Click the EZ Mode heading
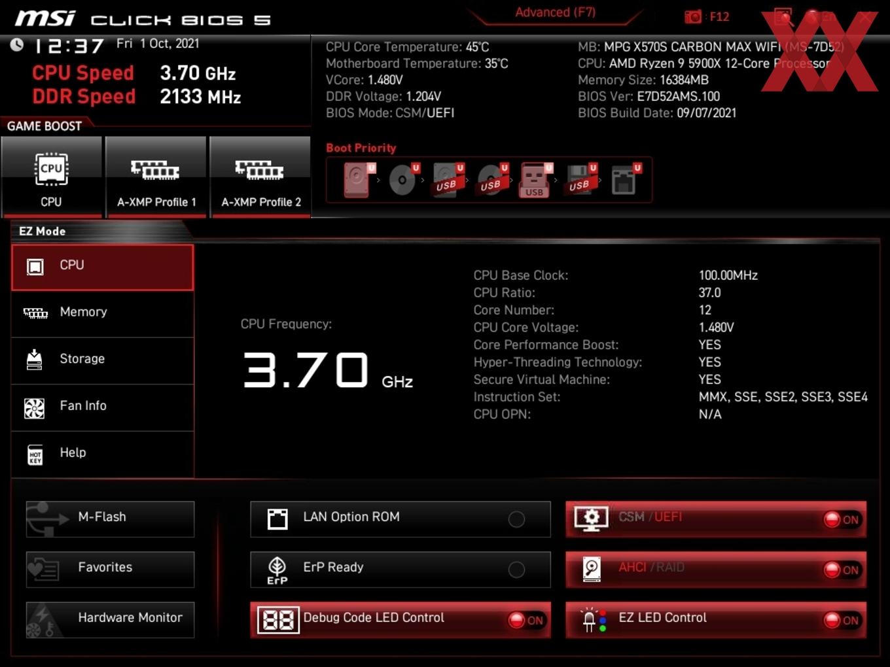The width and height of the screenshot is (890, 667). point(43,231)
